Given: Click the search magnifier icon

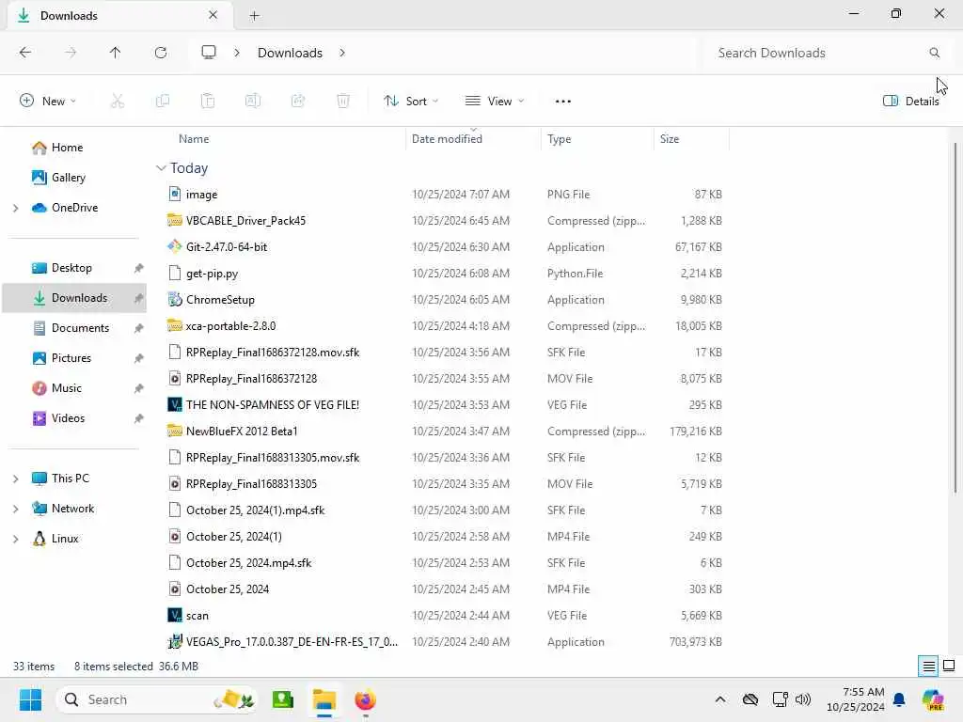Looking at the screenshot, I should 934,53.
